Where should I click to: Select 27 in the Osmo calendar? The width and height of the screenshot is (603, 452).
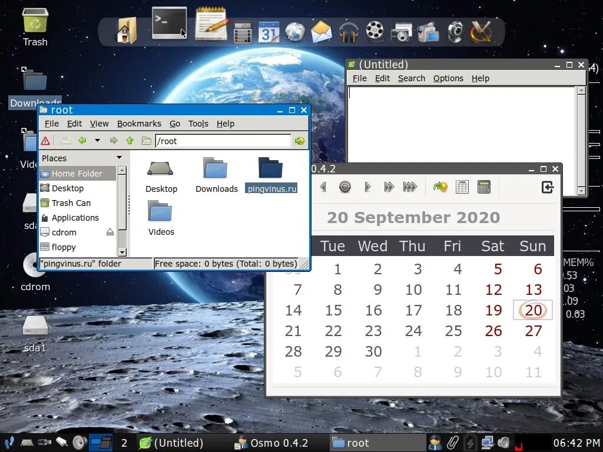pos(534,331)
